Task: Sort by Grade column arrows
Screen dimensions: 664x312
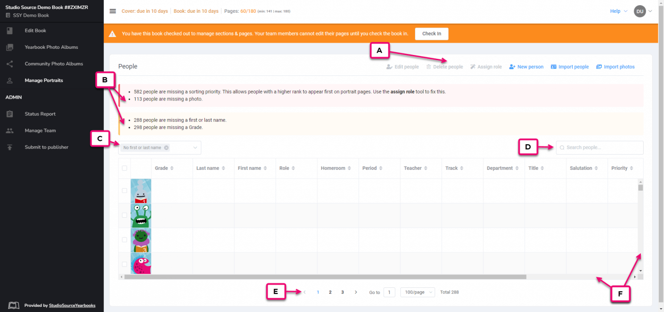Action: [x=172, y=168]
